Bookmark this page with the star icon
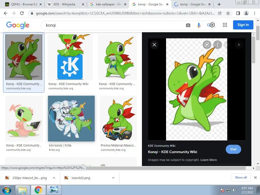This screenshot has height=195, width=260. [x=228, y=13]
